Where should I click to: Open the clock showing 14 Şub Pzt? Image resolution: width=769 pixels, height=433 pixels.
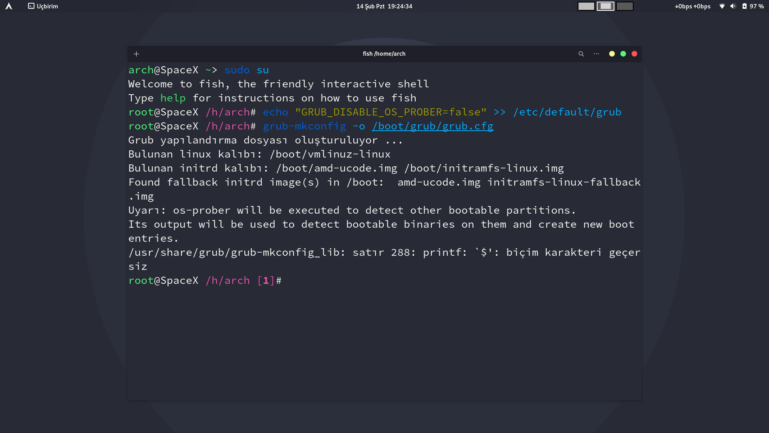384,6
